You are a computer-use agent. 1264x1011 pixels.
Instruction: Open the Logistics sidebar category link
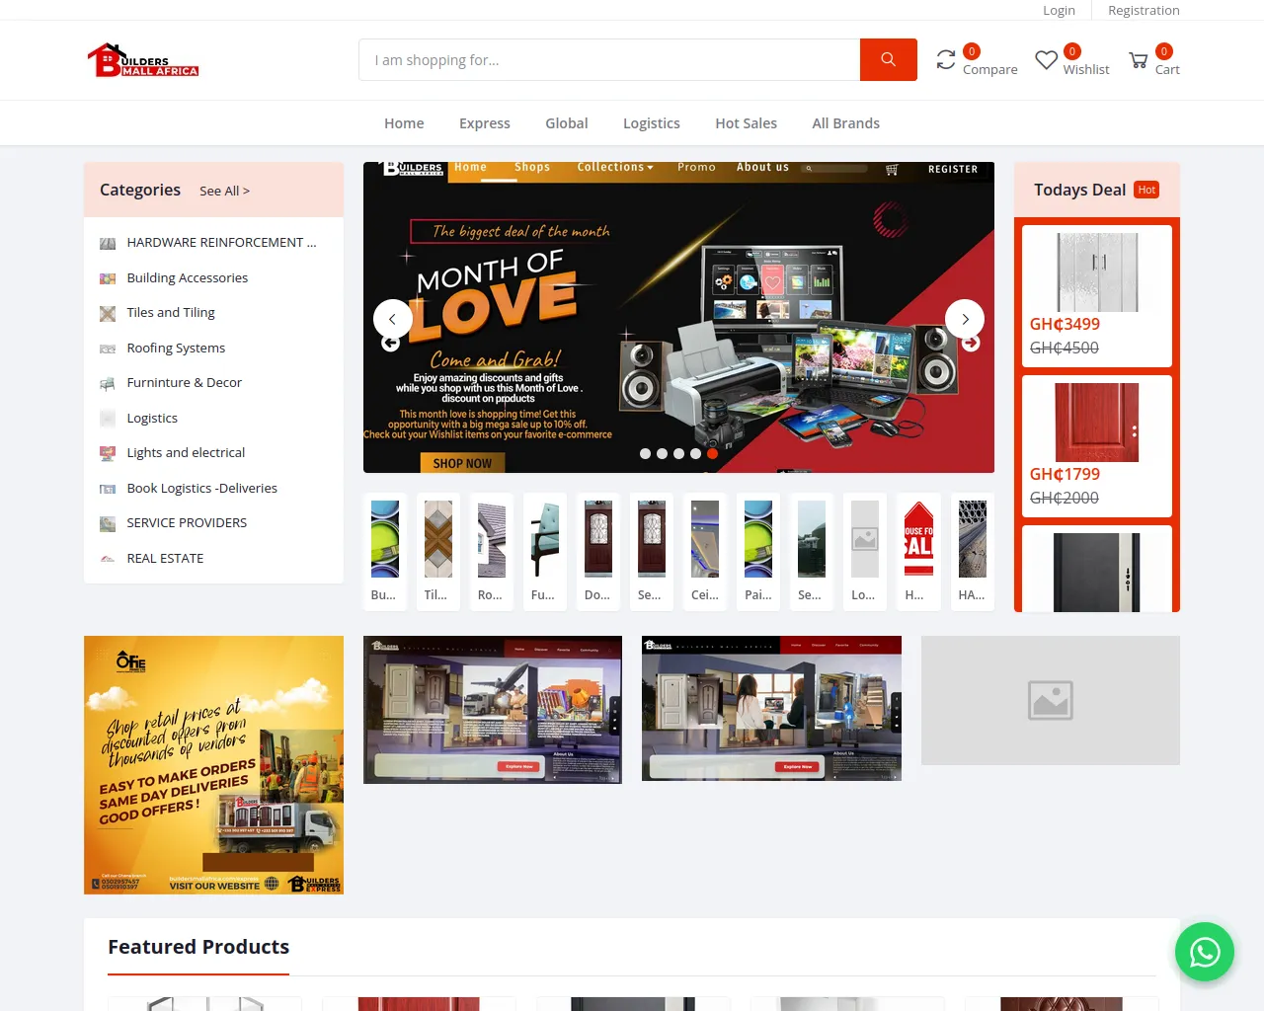pyautogui.click(x=152, y=419)
